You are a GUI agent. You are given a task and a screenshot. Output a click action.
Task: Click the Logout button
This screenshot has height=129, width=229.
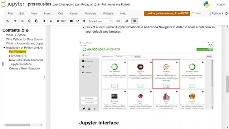(221, 5)
